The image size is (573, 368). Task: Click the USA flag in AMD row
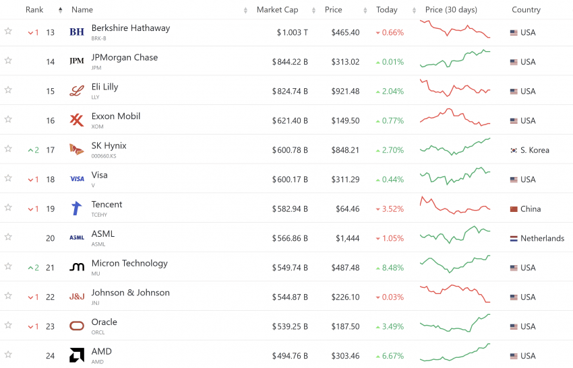514,356
